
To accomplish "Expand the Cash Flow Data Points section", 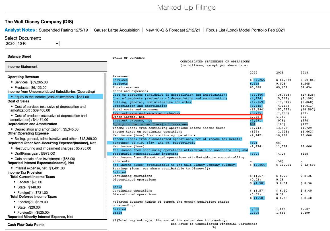I will (56, 225).
